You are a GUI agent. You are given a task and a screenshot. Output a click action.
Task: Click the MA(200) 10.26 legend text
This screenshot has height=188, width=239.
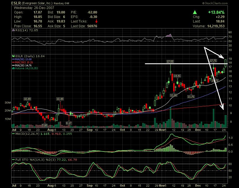[x=24, y=62]
